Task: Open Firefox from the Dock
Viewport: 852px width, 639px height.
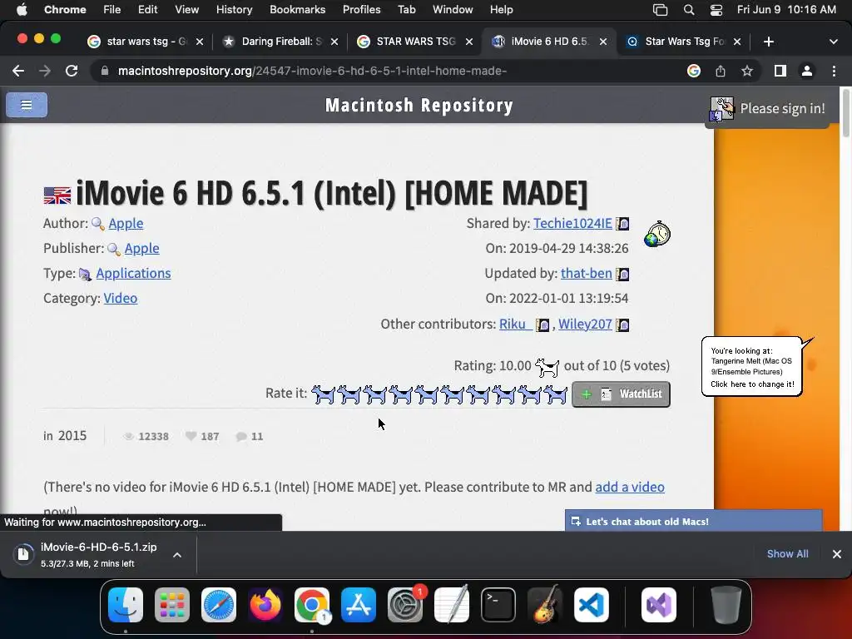Action: click(265, 605)
